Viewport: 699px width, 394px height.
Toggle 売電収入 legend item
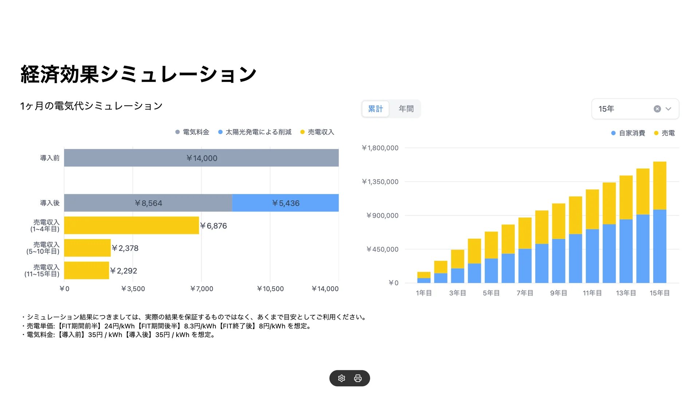point(317,132)
